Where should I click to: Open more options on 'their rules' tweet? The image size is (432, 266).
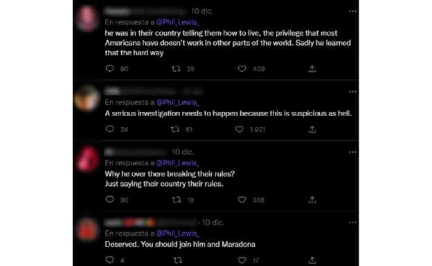click(352, 152)
